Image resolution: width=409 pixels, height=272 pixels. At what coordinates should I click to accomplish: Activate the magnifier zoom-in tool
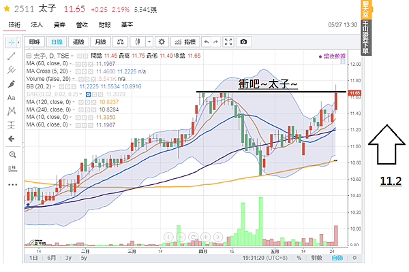pos(12,154)
